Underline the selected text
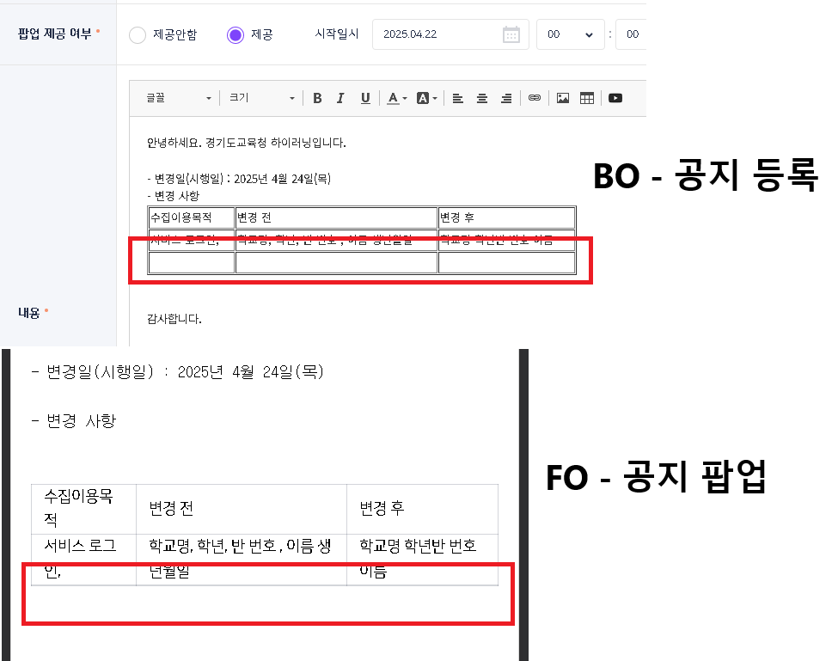 pos(365,98)
